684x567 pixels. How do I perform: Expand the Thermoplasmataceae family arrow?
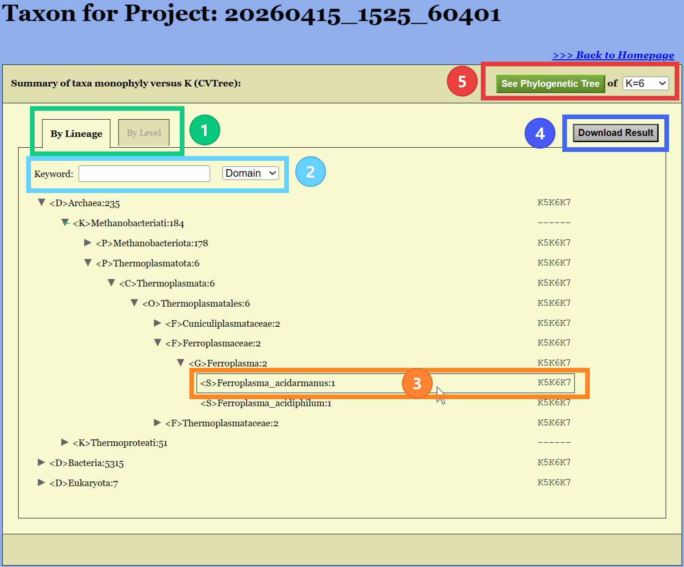click(x=157, y=423)
